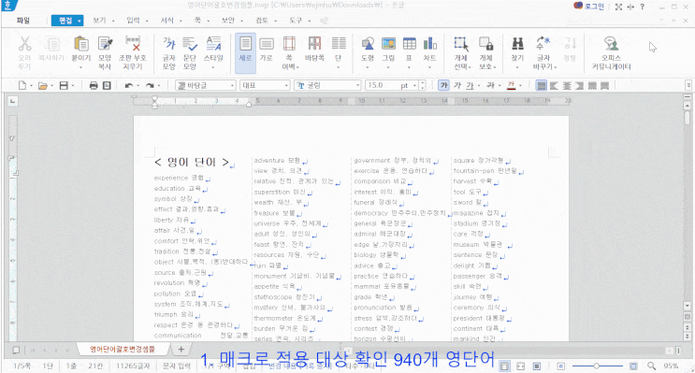Viewport: 695px width, 373px height.
Task: Create new document from toolbar icon
Action: (22, 85)
